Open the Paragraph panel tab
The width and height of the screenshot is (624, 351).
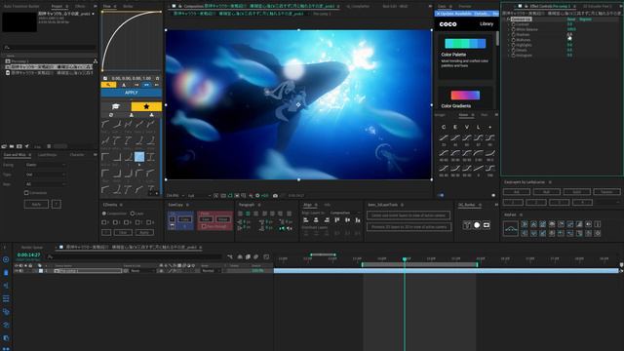(x=247, y=205)
